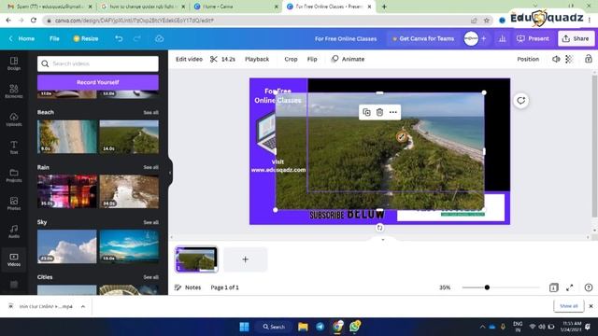Screen dimensions: 598x336
Task: See all Sky videos
Action: [150, 222]
